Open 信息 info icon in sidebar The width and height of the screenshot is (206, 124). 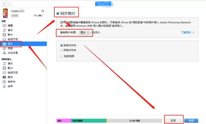coord(4,48)
